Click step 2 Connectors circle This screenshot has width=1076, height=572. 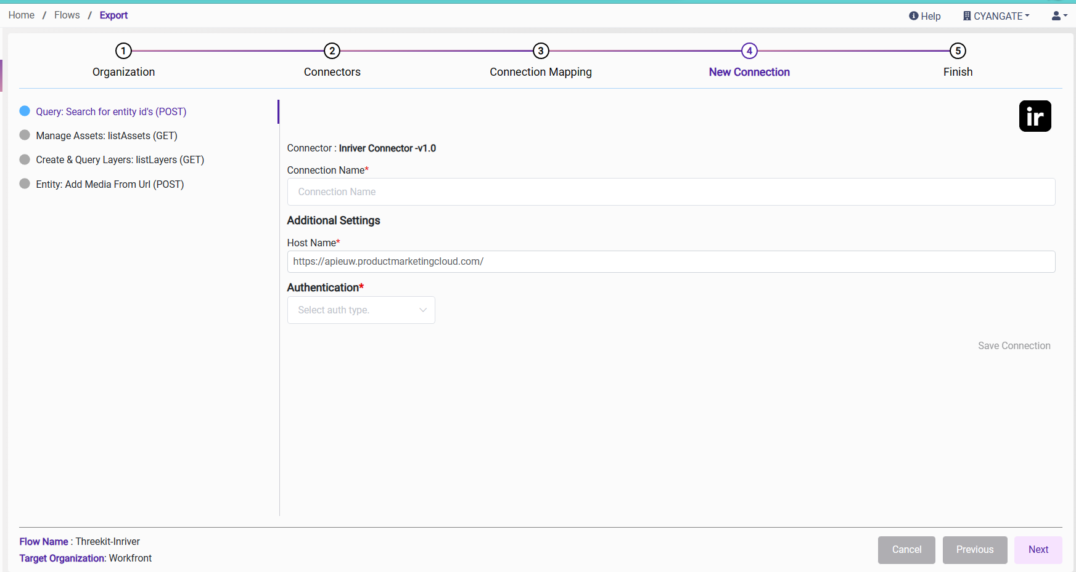[x=332, y=51]
